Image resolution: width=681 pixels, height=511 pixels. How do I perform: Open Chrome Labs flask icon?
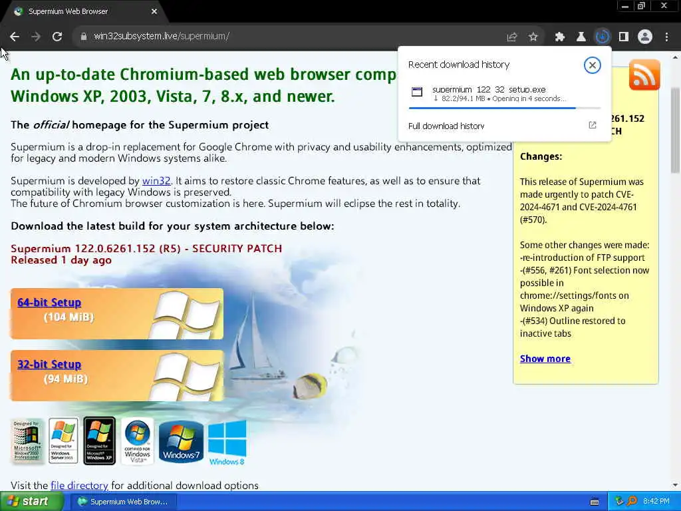(x=581, y=37)
